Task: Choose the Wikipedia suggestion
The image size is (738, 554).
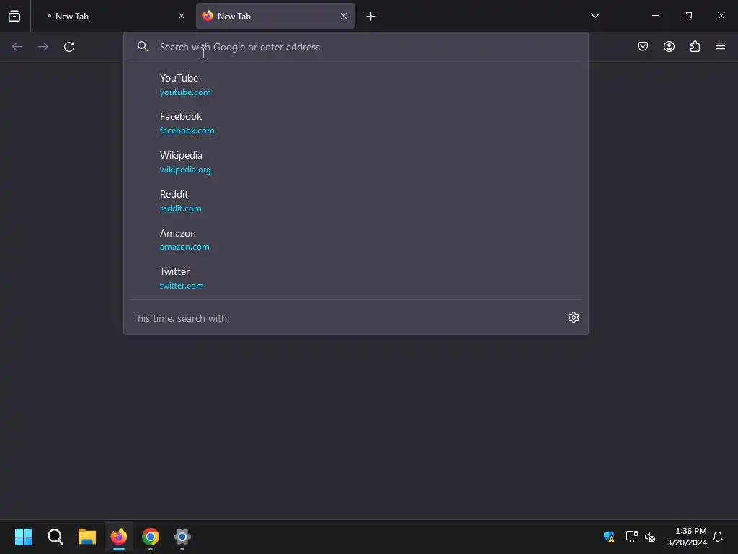Action: [356, 162]
